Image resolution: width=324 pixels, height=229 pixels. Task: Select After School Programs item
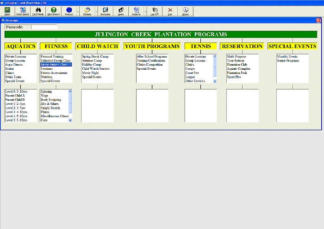coord(152,56)
